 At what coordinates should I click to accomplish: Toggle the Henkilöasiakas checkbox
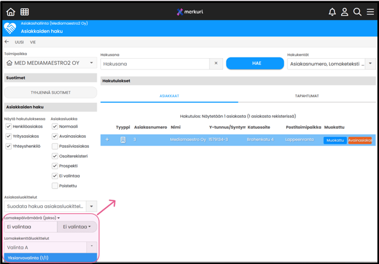pos(8,127)
